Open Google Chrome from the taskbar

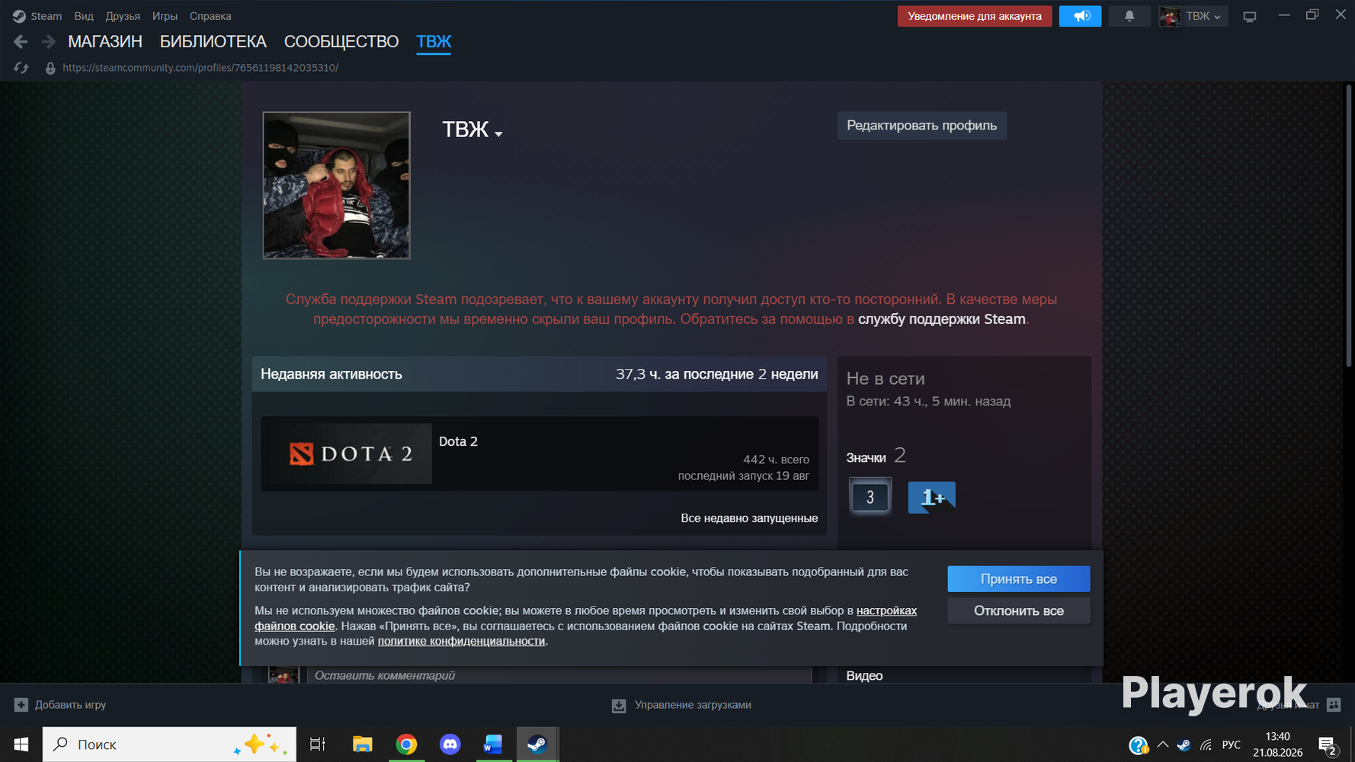[406, 744]
